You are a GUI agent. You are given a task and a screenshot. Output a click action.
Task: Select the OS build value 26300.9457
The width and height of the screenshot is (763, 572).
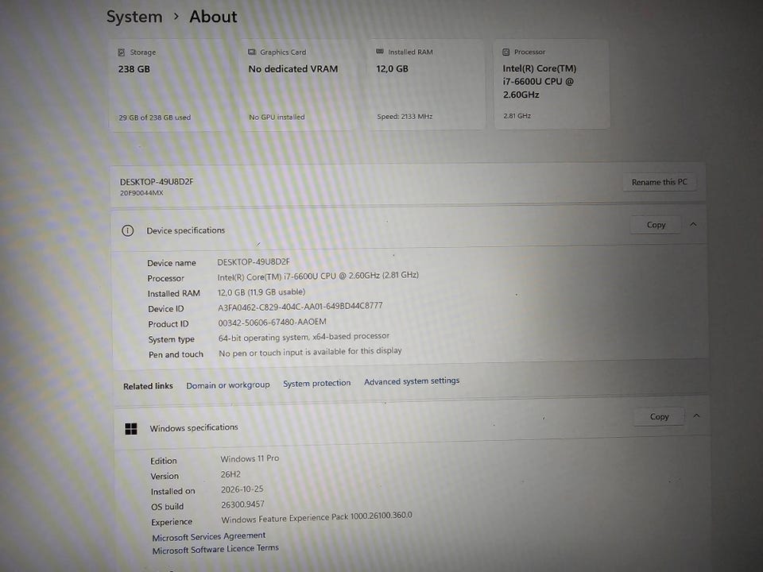pyautogui.click(x=242, y=504)
